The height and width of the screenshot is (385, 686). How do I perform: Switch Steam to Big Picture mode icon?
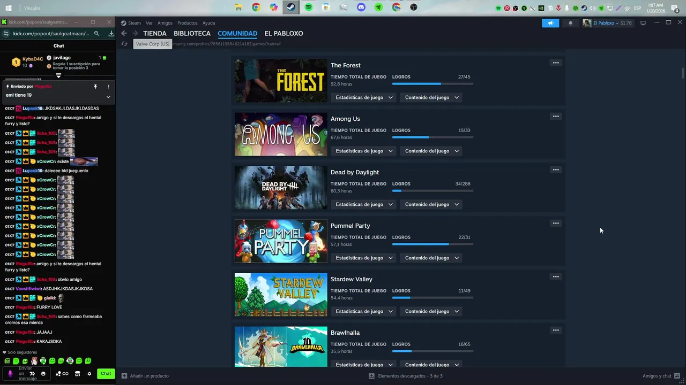(643, 23)
